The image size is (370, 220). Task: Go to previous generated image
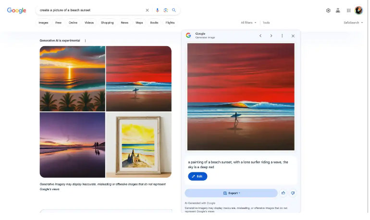point(260,36)
